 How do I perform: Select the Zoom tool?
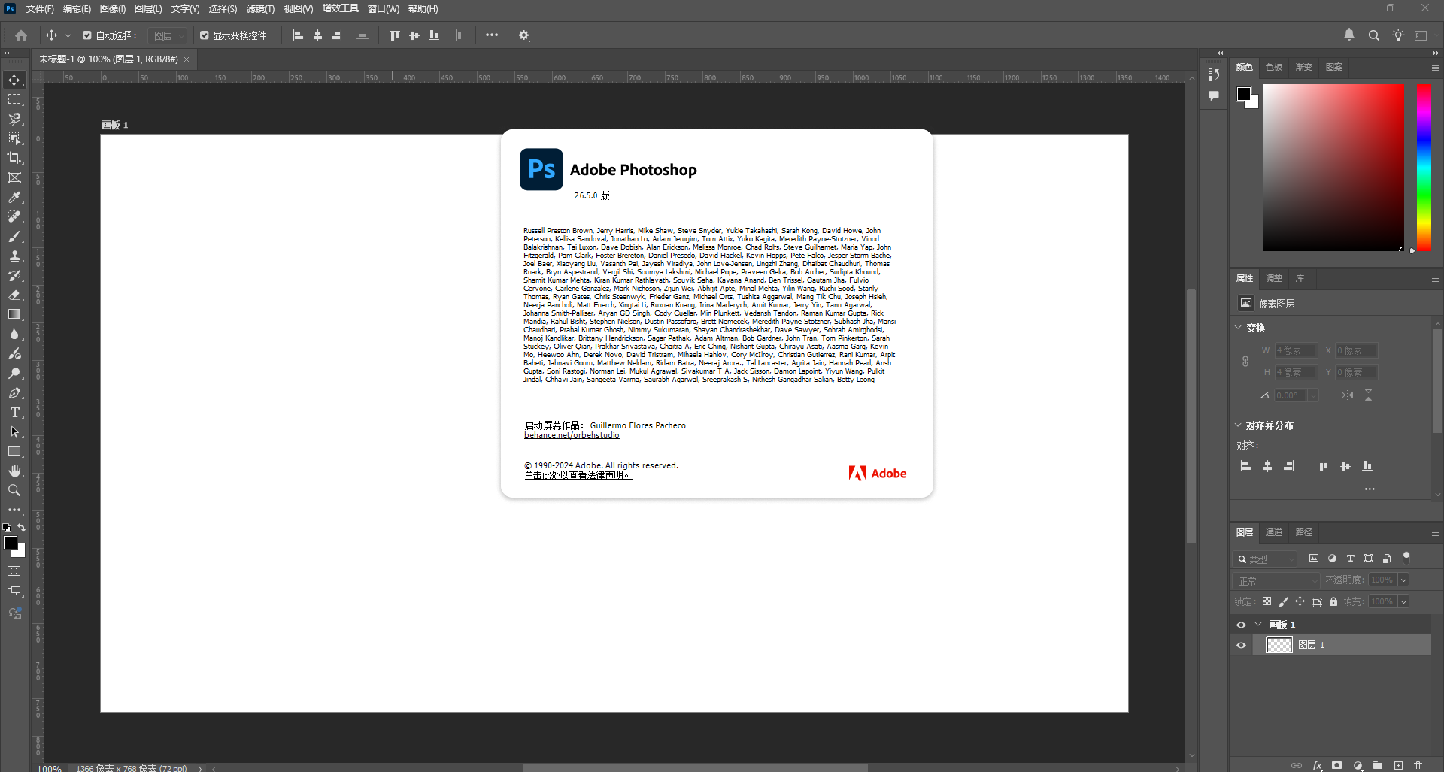coord(14,490)
